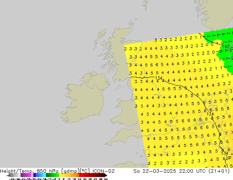233x180 pixels.
Task: Select the magenta legend swatch
Action: (x=29, y=175)
